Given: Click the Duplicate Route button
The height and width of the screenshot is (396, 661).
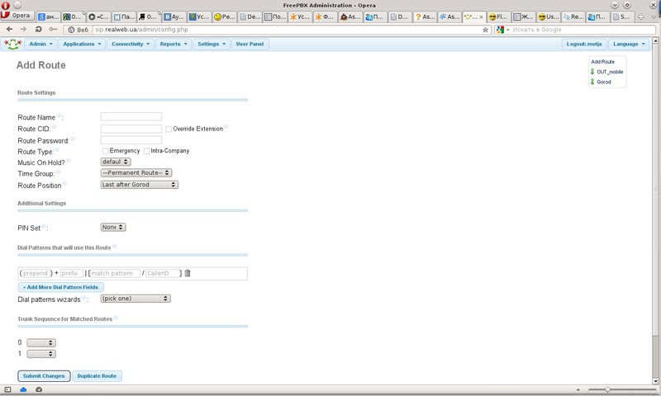Looking at the screenshot, I should point(97,376).
